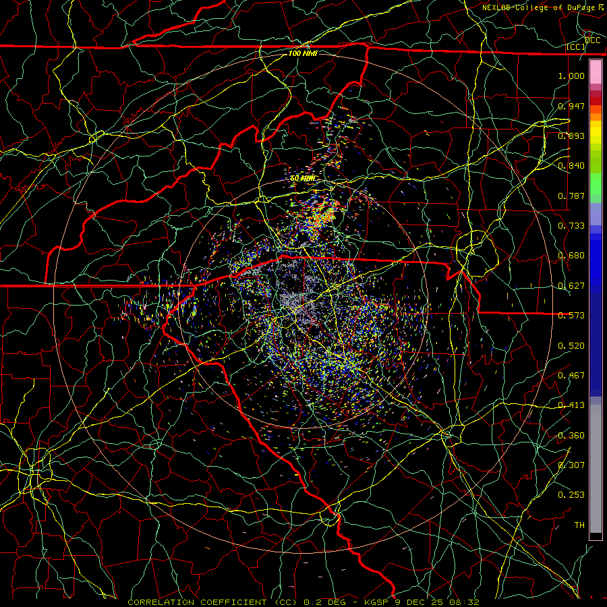The width and height of the screenshot is (607, 607).
Task: Select the 0.680 legend value
Action: point(571,256)
